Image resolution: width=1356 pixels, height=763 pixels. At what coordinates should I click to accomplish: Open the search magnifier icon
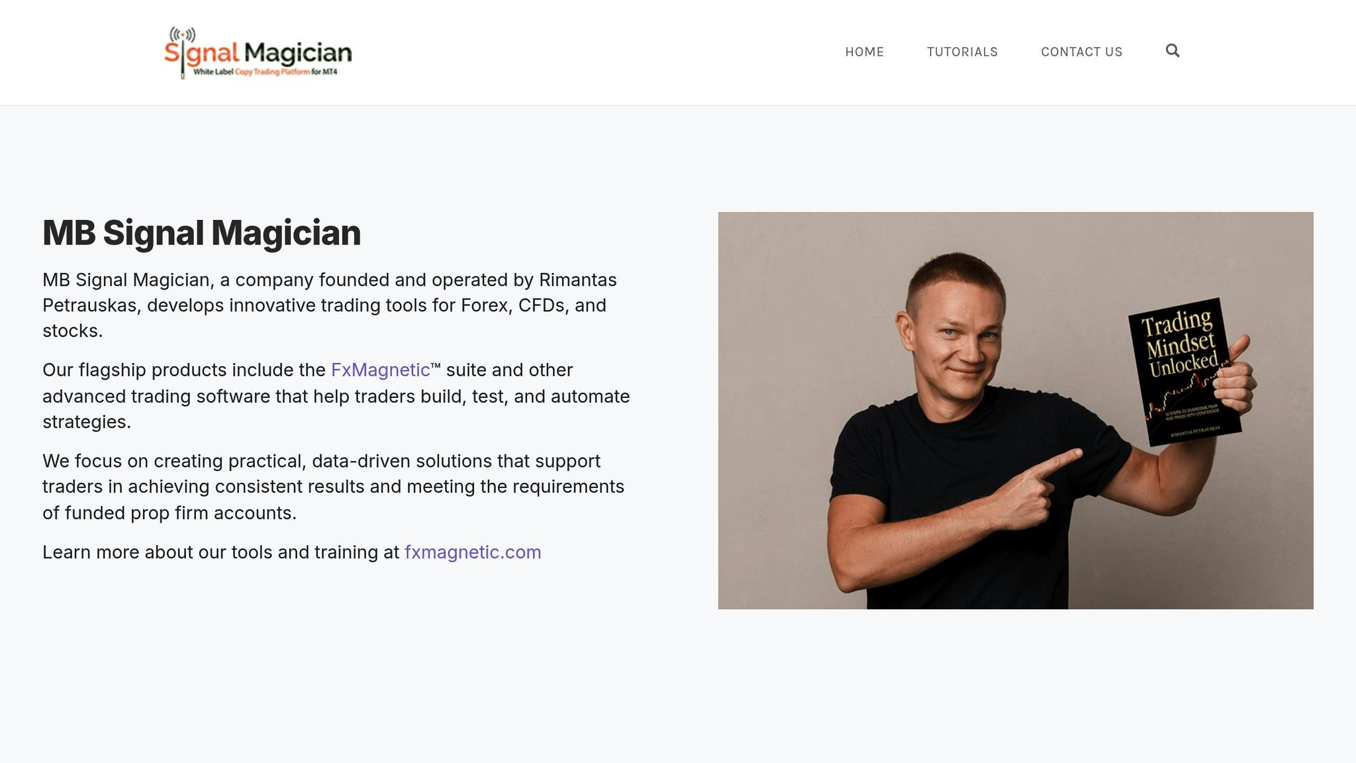click(x=1173, y=51)
